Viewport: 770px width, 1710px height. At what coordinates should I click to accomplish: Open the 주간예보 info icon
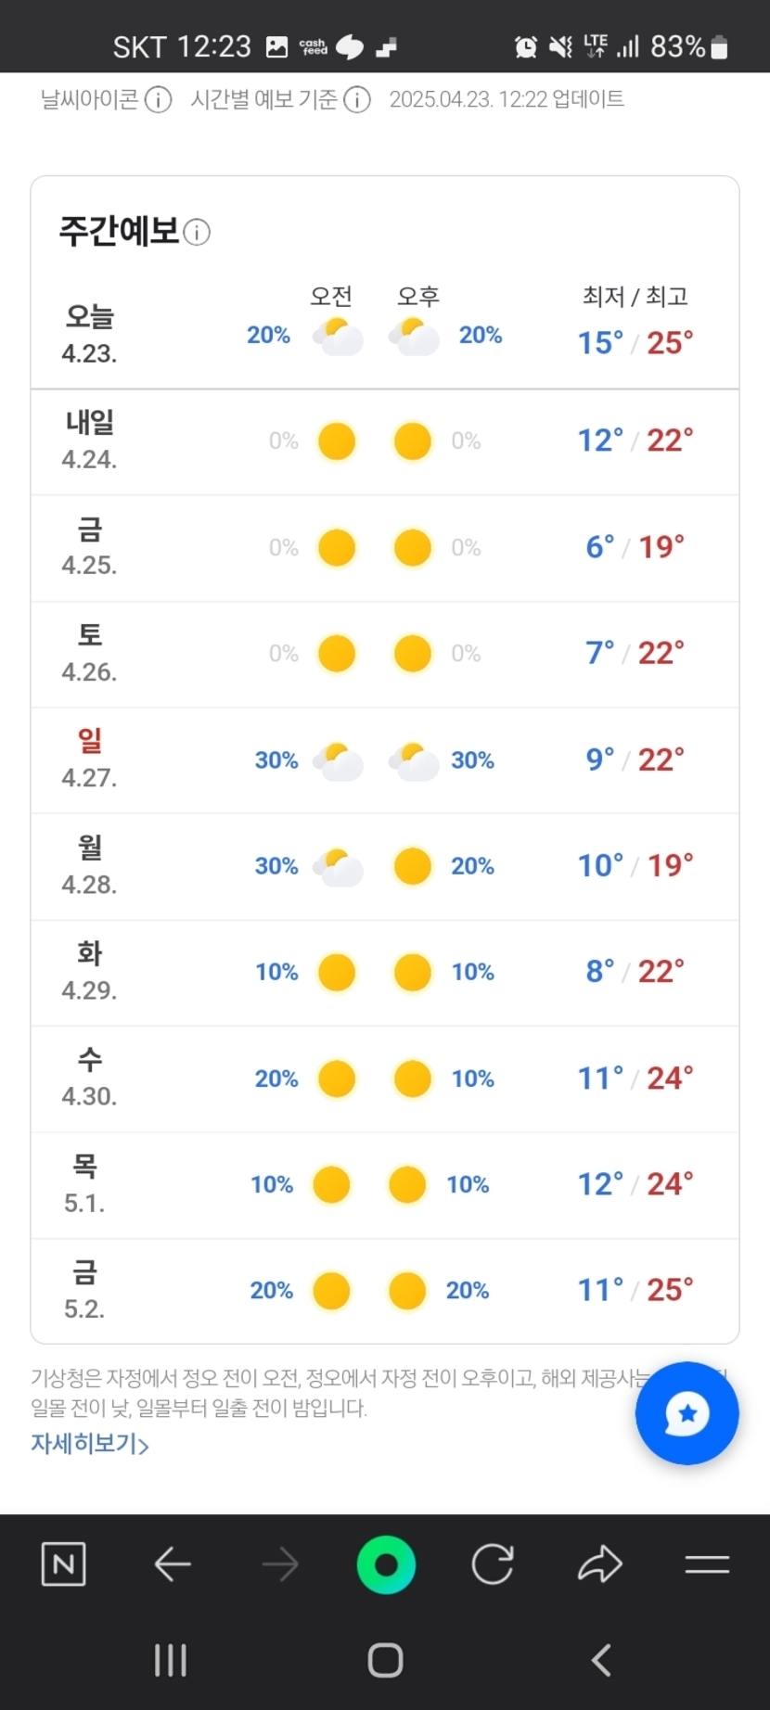pyautogui.click(x=197, y=232)
